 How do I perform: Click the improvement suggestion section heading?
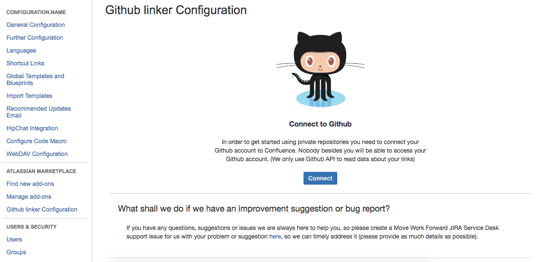click(254, 209)
